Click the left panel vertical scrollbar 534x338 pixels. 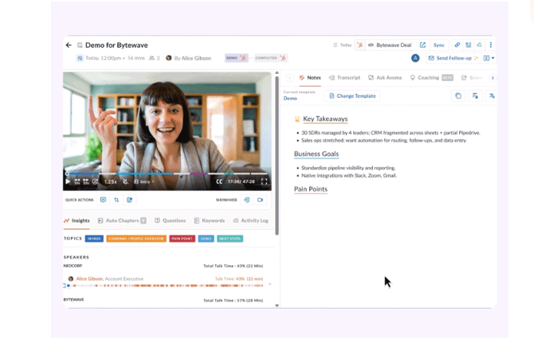pos(277,155)
